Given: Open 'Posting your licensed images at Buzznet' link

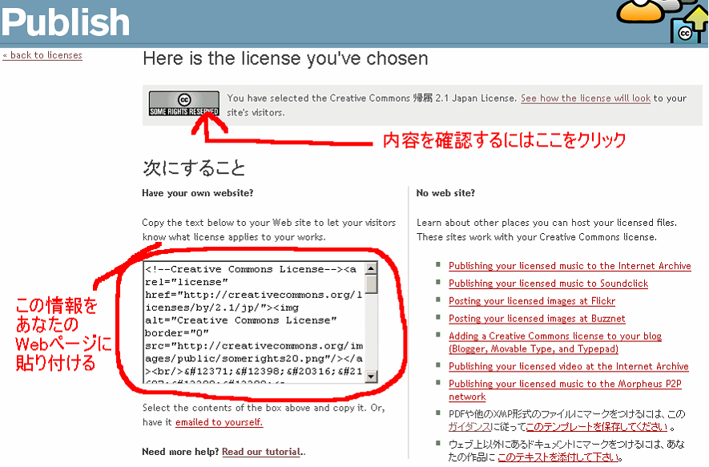Looking at the screenshot, I should click(537, 319).
